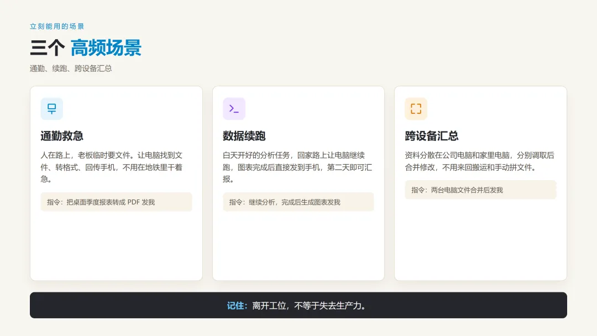Click the command box 把桌面季度报表转成 PDF 发我

(116, 202)
